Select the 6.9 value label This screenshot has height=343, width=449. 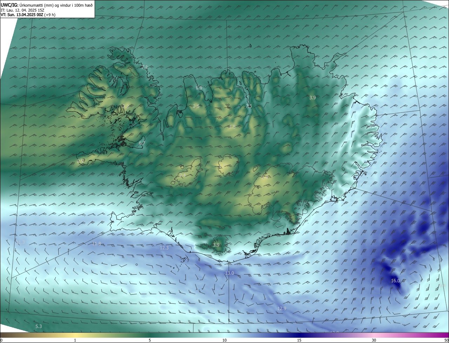pos(199,88)
